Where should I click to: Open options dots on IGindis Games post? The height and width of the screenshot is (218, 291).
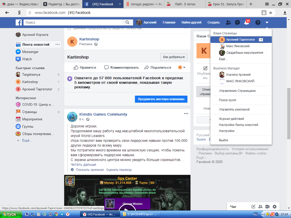[186, 114]
